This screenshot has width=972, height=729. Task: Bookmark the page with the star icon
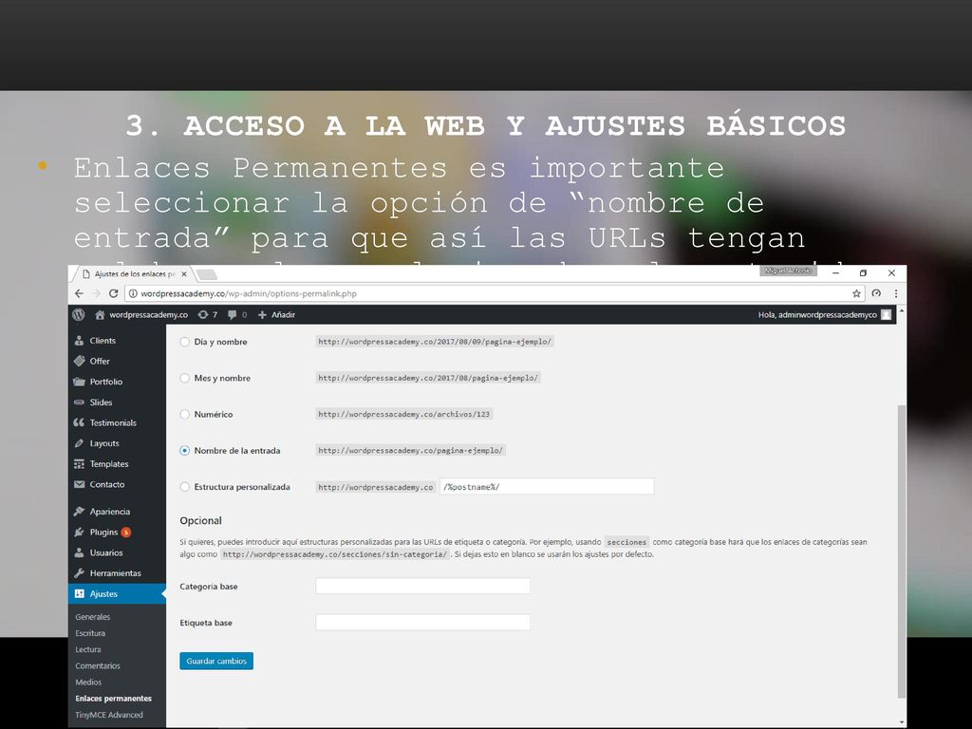pyautogui.click(x=856, y=293)
